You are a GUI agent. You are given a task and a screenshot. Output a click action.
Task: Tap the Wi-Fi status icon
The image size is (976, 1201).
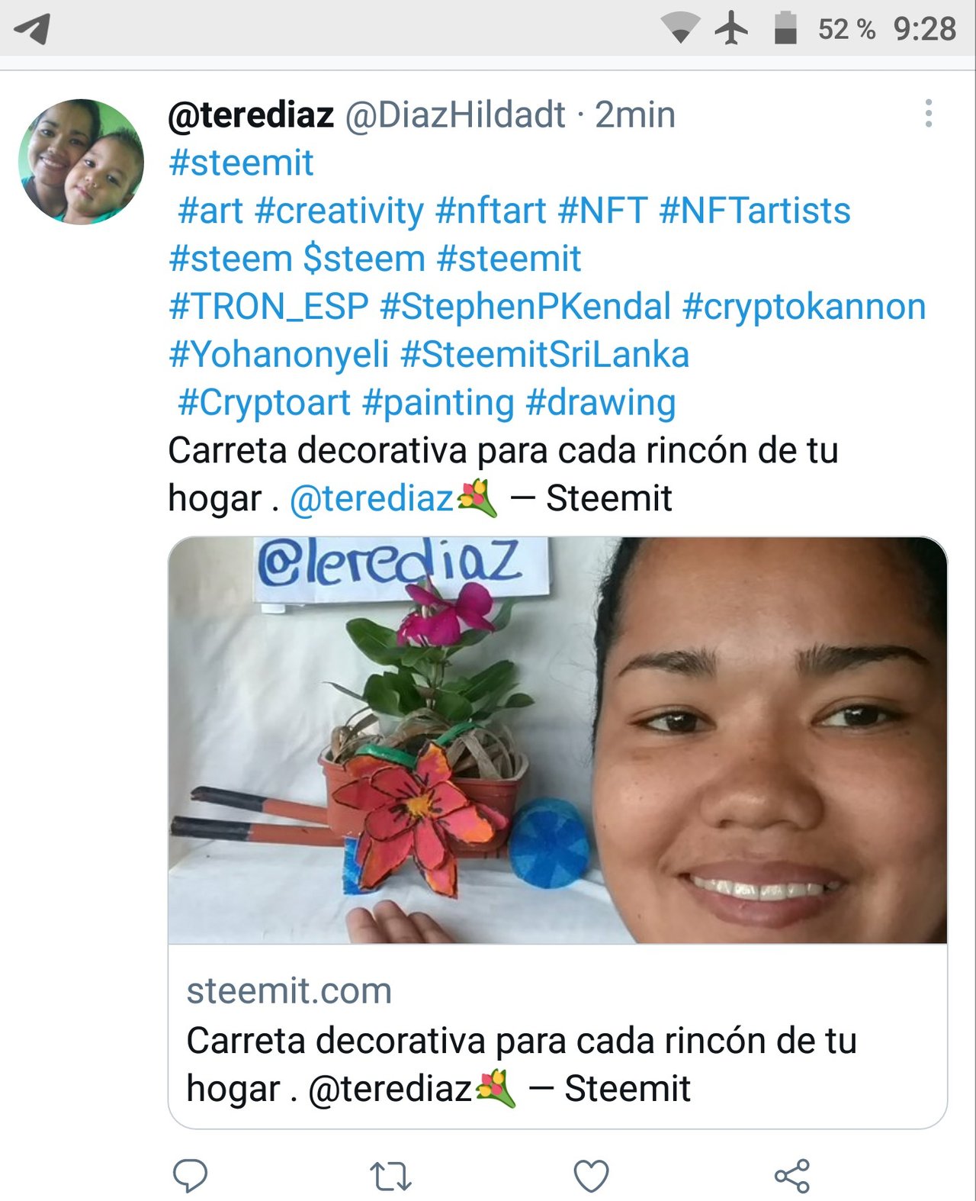tap(680, 29)
